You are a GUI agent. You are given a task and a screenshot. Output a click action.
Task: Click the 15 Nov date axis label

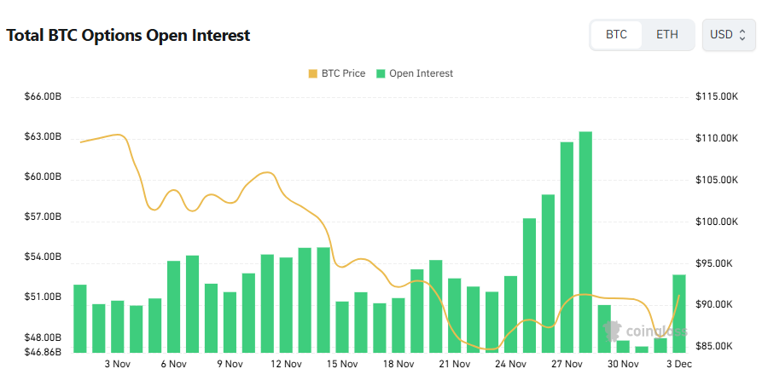coord(342,364)
